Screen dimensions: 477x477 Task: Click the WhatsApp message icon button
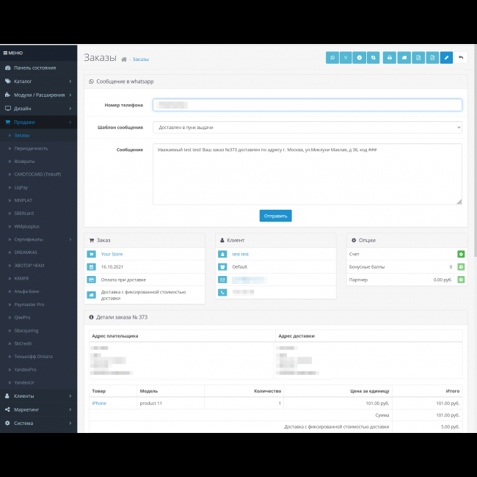tap(332, 57)
